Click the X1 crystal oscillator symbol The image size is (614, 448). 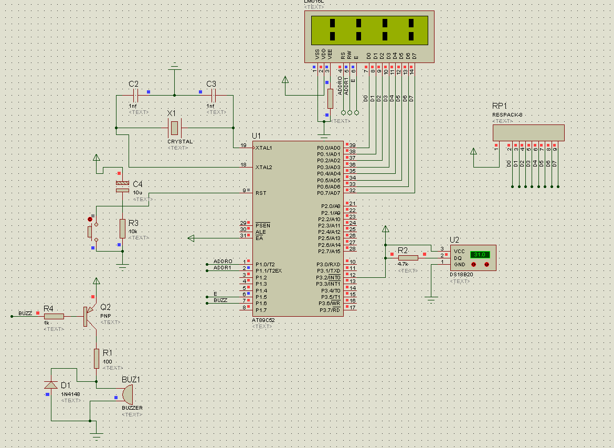point(174,127)
